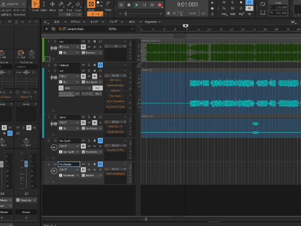Image resolution: width=301 pixels, height=226 pixels.
Task: Open Sonitus:fx Comp on vox track
Action: point(115,107)
